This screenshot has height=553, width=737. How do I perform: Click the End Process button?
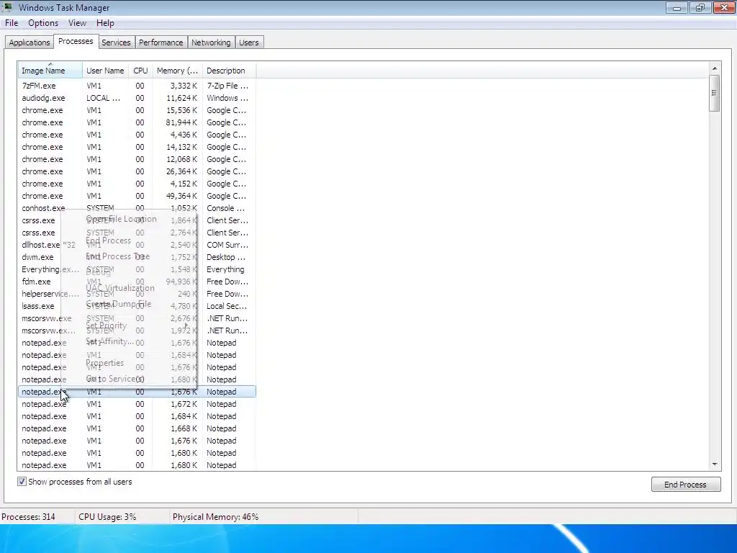pos(686,485)
